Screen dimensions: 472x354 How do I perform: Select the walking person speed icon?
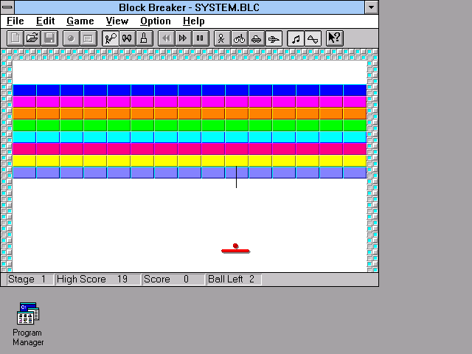[221, 38]
